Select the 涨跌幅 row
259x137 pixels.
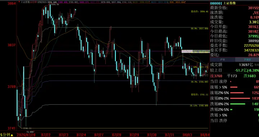point(235,17)
